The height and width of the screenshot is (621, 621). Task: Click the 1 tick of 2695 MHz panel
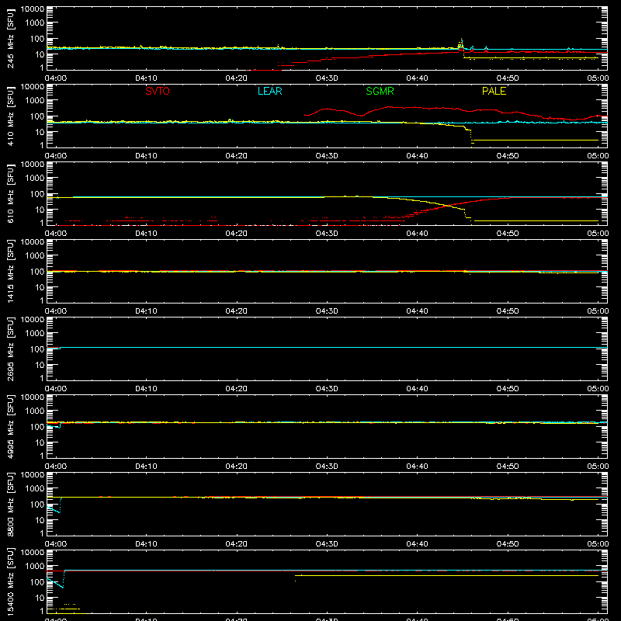pos(42,378)
